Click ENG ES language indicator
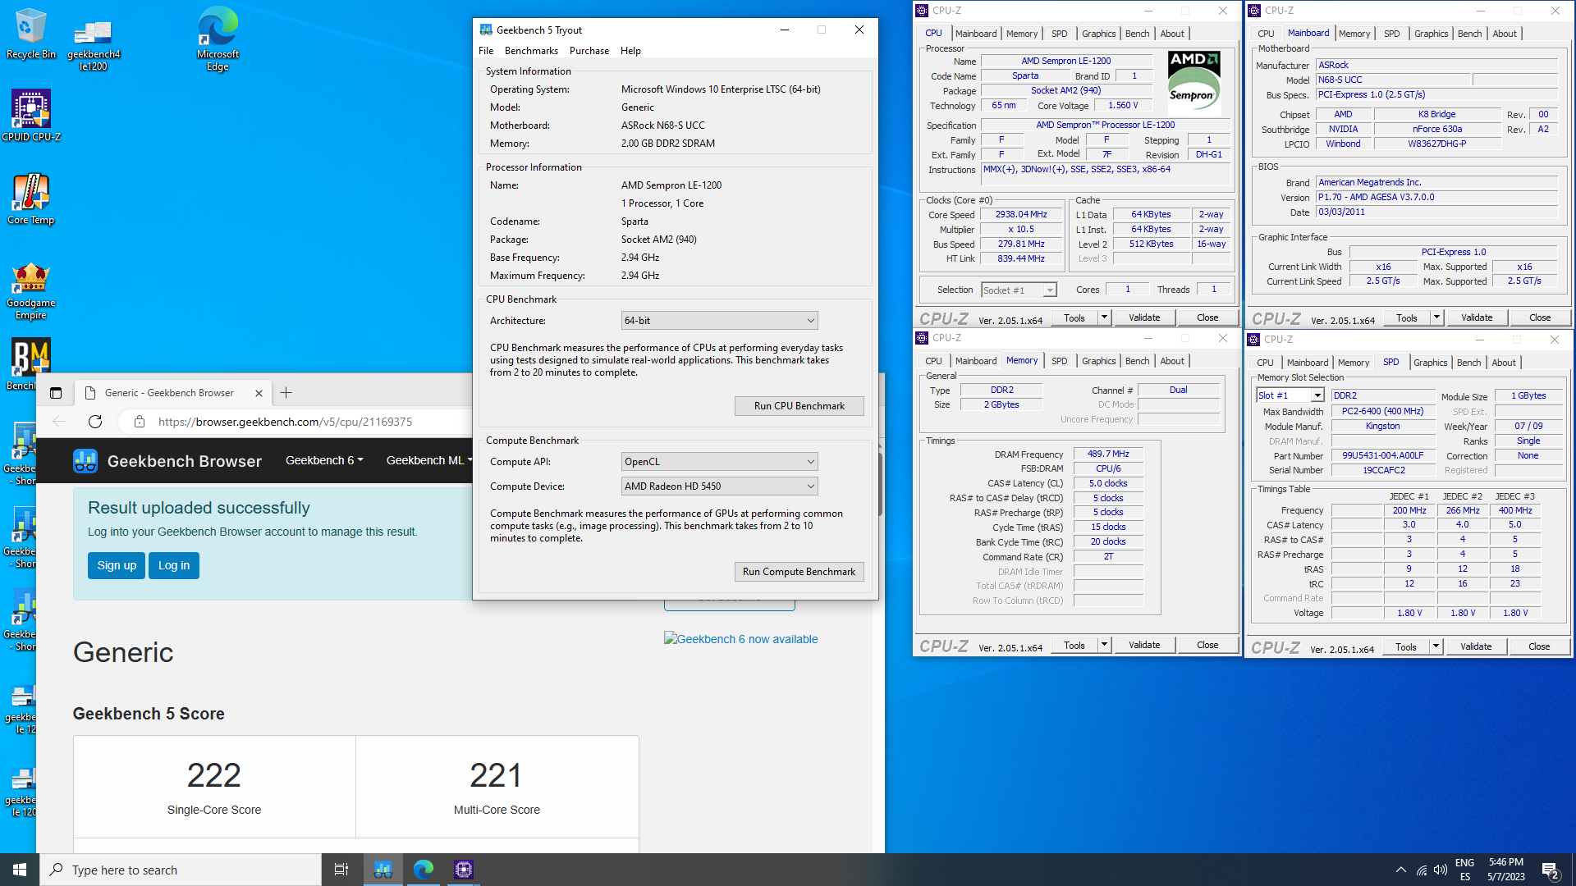1576x886 pixels. pyautogui.click(x=1464, y=870)
